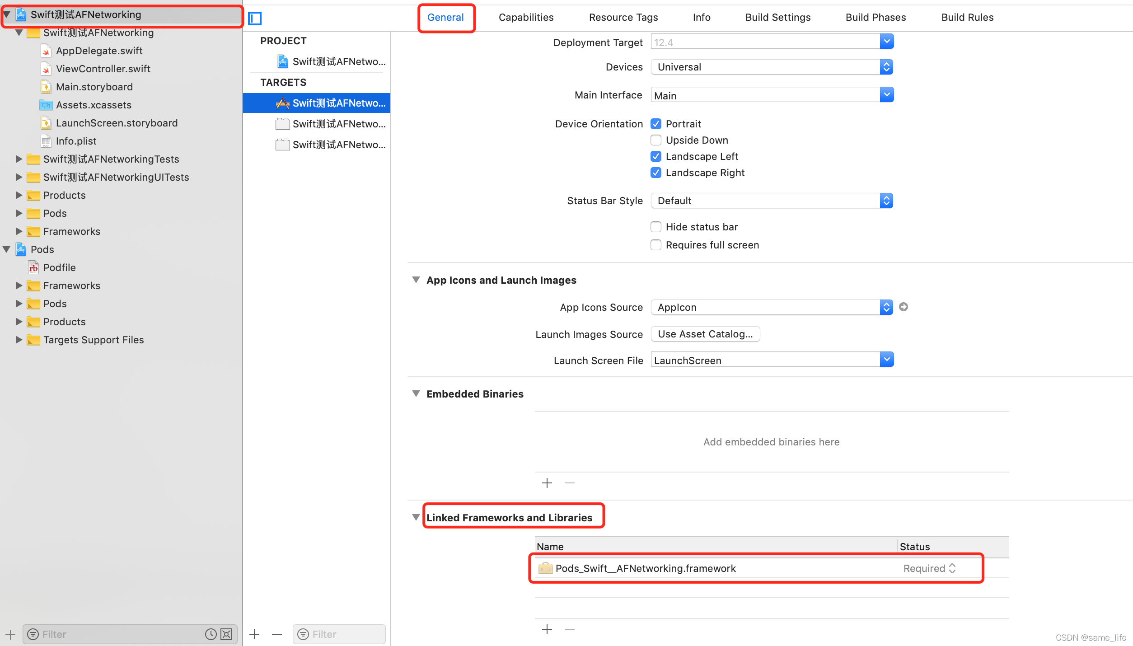Toggle the project and targets list sidebar icon

pos(255,19)
